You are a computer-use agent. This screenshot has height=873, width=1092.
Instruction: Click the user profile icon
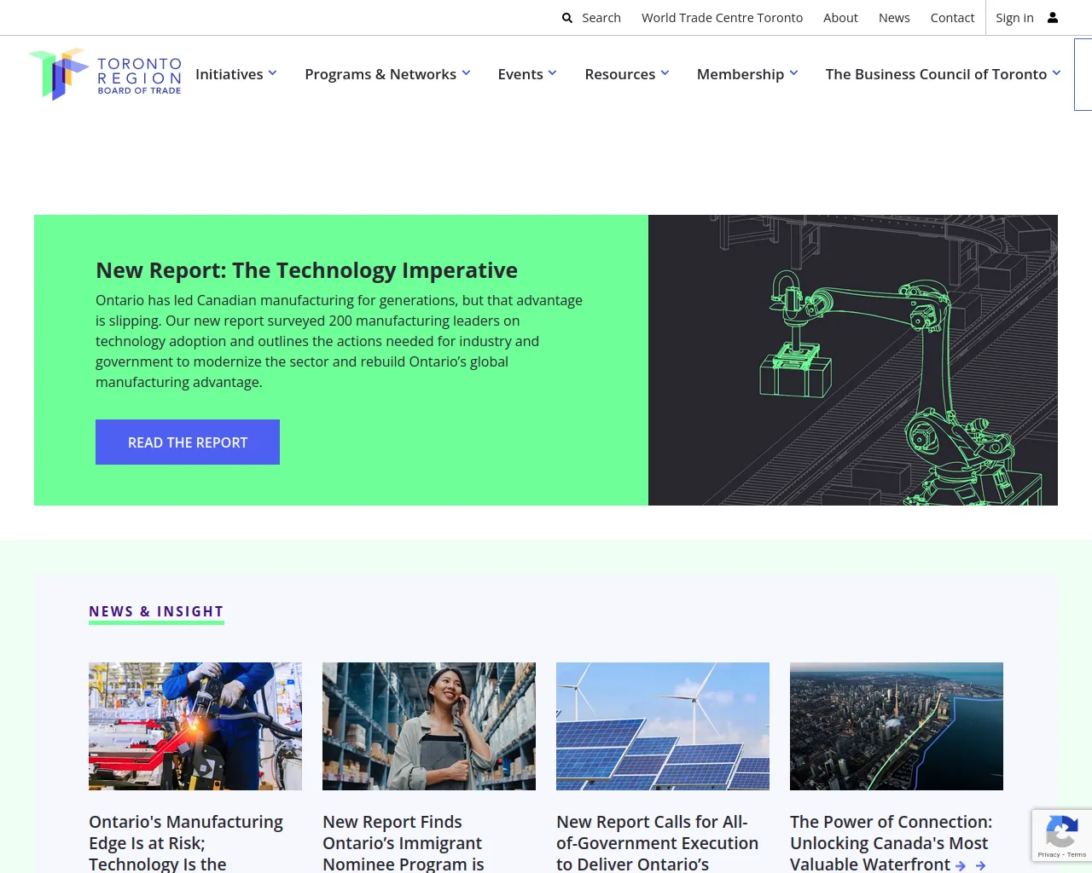click(x=1053, y=18)
